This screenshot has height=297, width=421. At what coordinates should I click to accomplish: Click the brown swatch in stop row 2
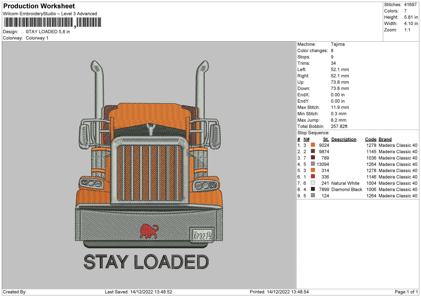[313, 151]
